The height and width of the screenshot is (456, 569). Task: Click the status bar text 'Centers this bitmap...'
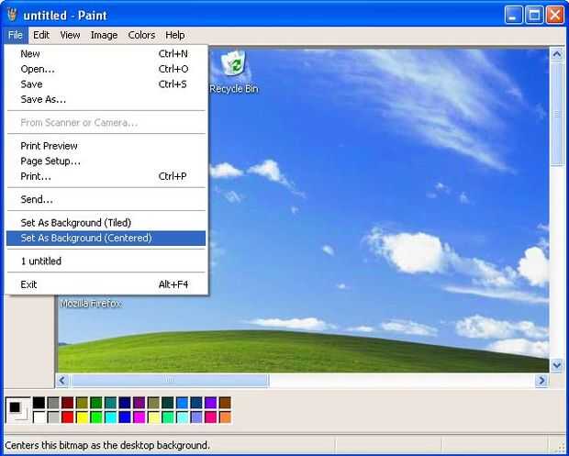point(107,445)
